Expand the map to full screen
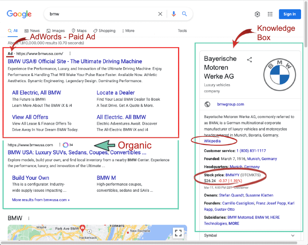This screenshot has height=245, width=308. pos(178,233)
